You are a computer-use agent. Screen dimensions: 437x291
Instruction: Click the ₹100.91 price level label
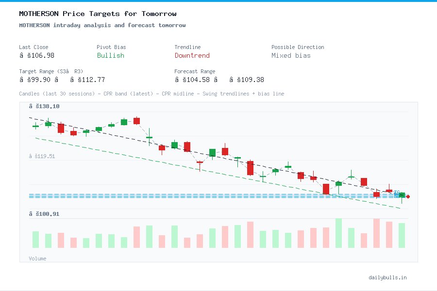(45, 213)
